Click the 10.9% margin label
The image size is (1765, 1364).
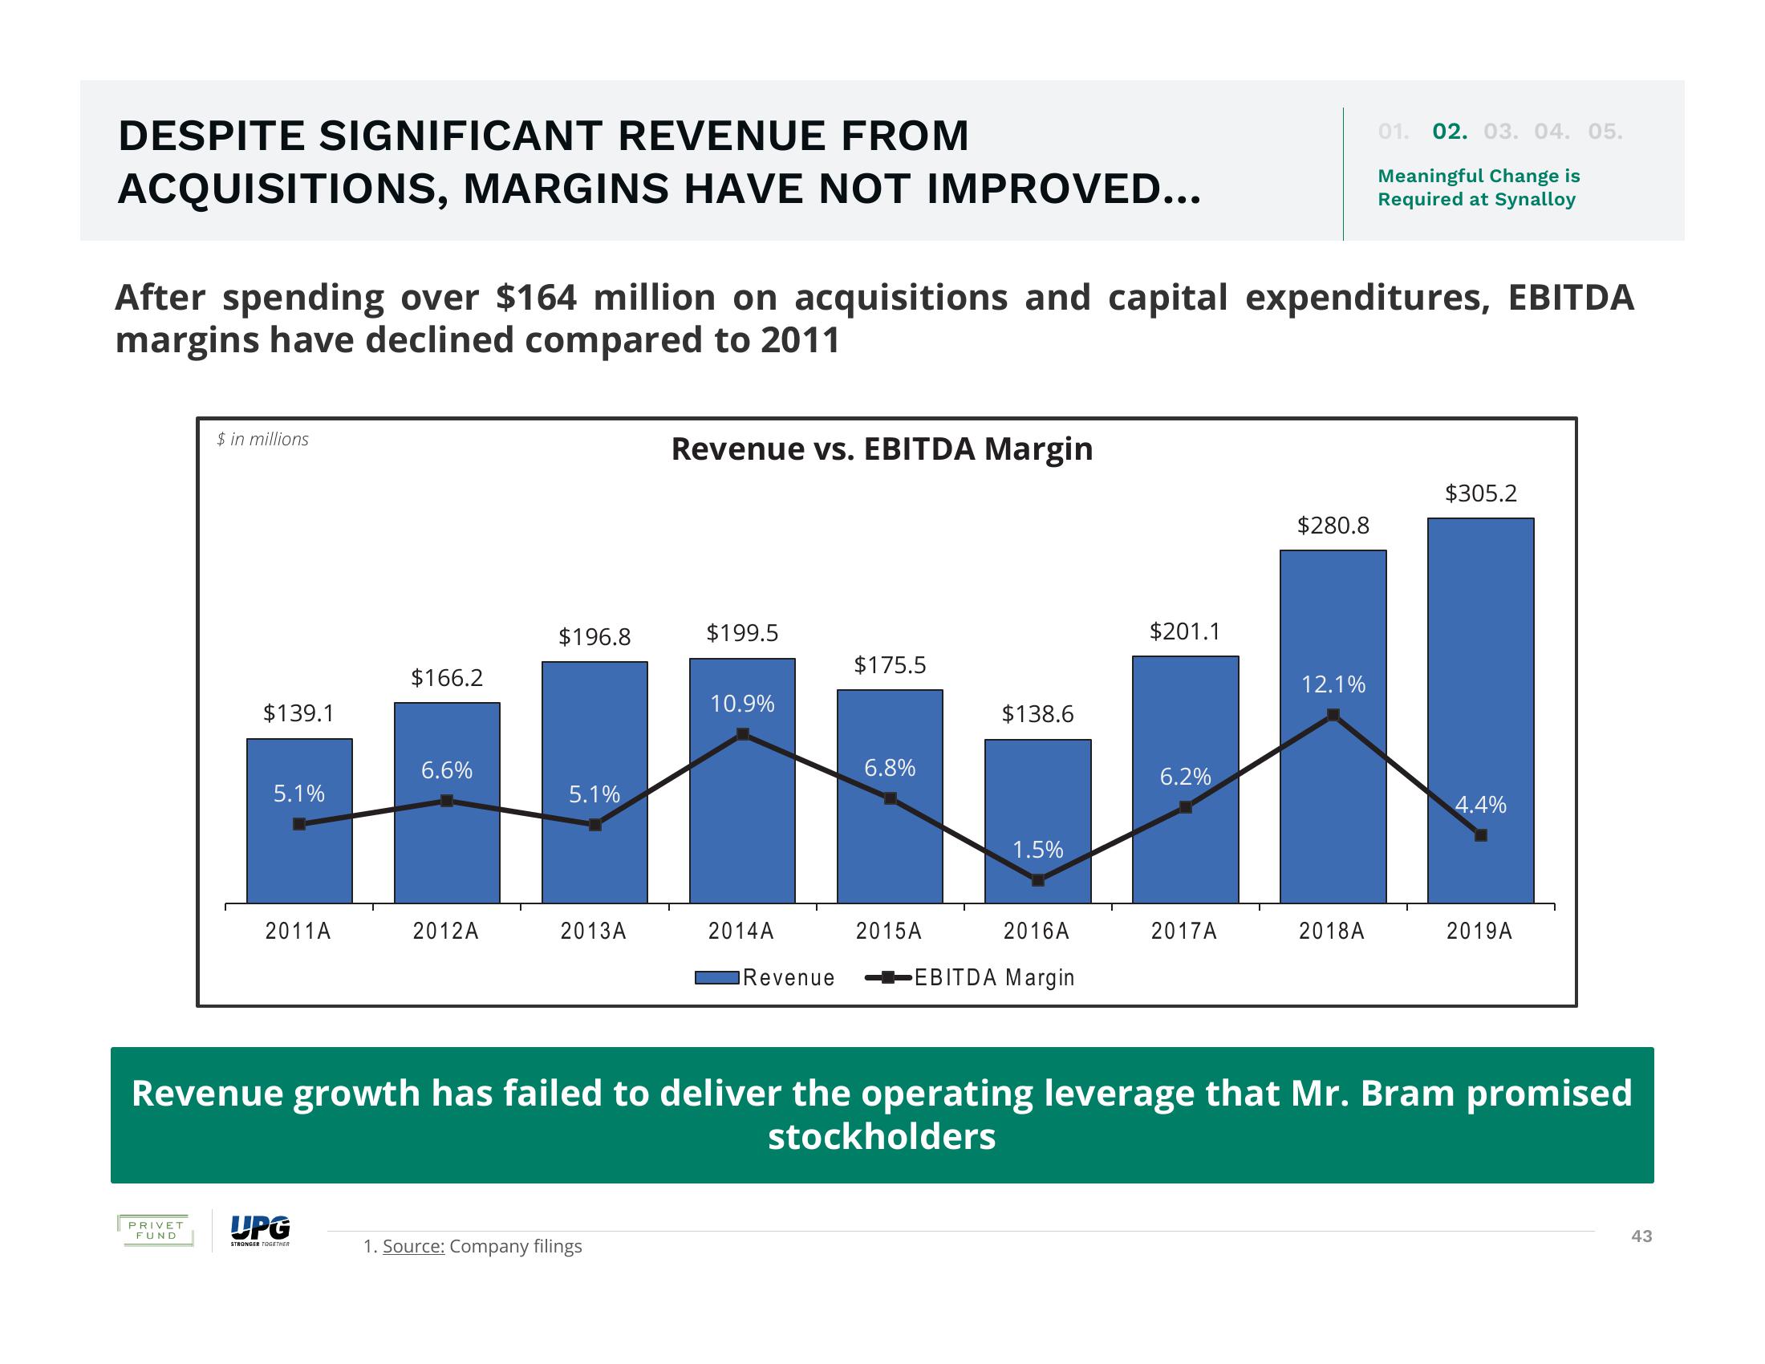pos(742,704)
